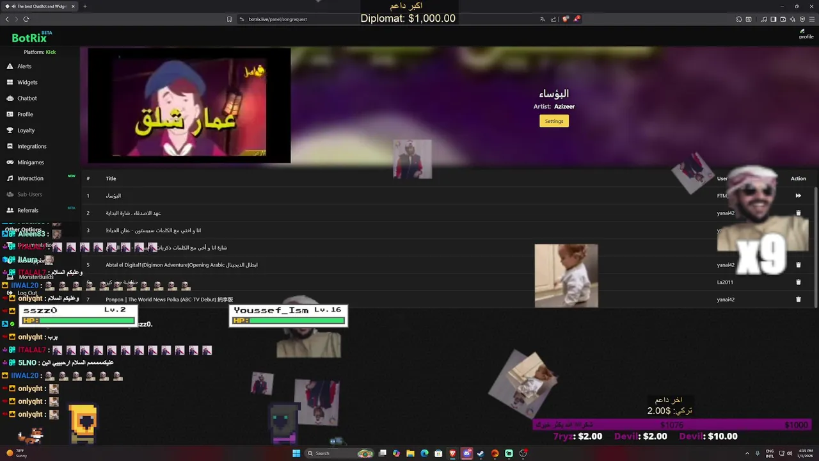Click the Title column header
The image size is (819, 461).
point(111,179)
